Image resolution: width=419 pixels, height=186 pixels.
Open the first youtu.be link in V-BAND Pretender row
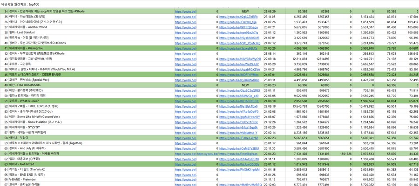pyautogui.click(x=185, y=180)
